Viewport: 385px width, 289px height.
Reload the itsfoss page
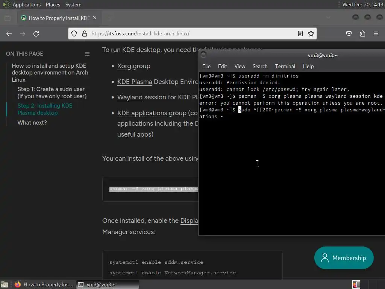[x=36, y=33]
